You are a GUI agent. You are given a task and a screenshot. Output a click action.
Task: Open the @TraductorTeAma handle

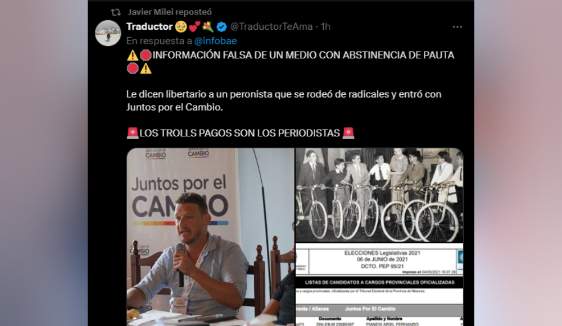pos(271,26)
